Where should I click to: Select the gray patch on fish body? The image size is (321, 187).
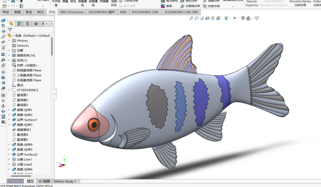(157, 106)
